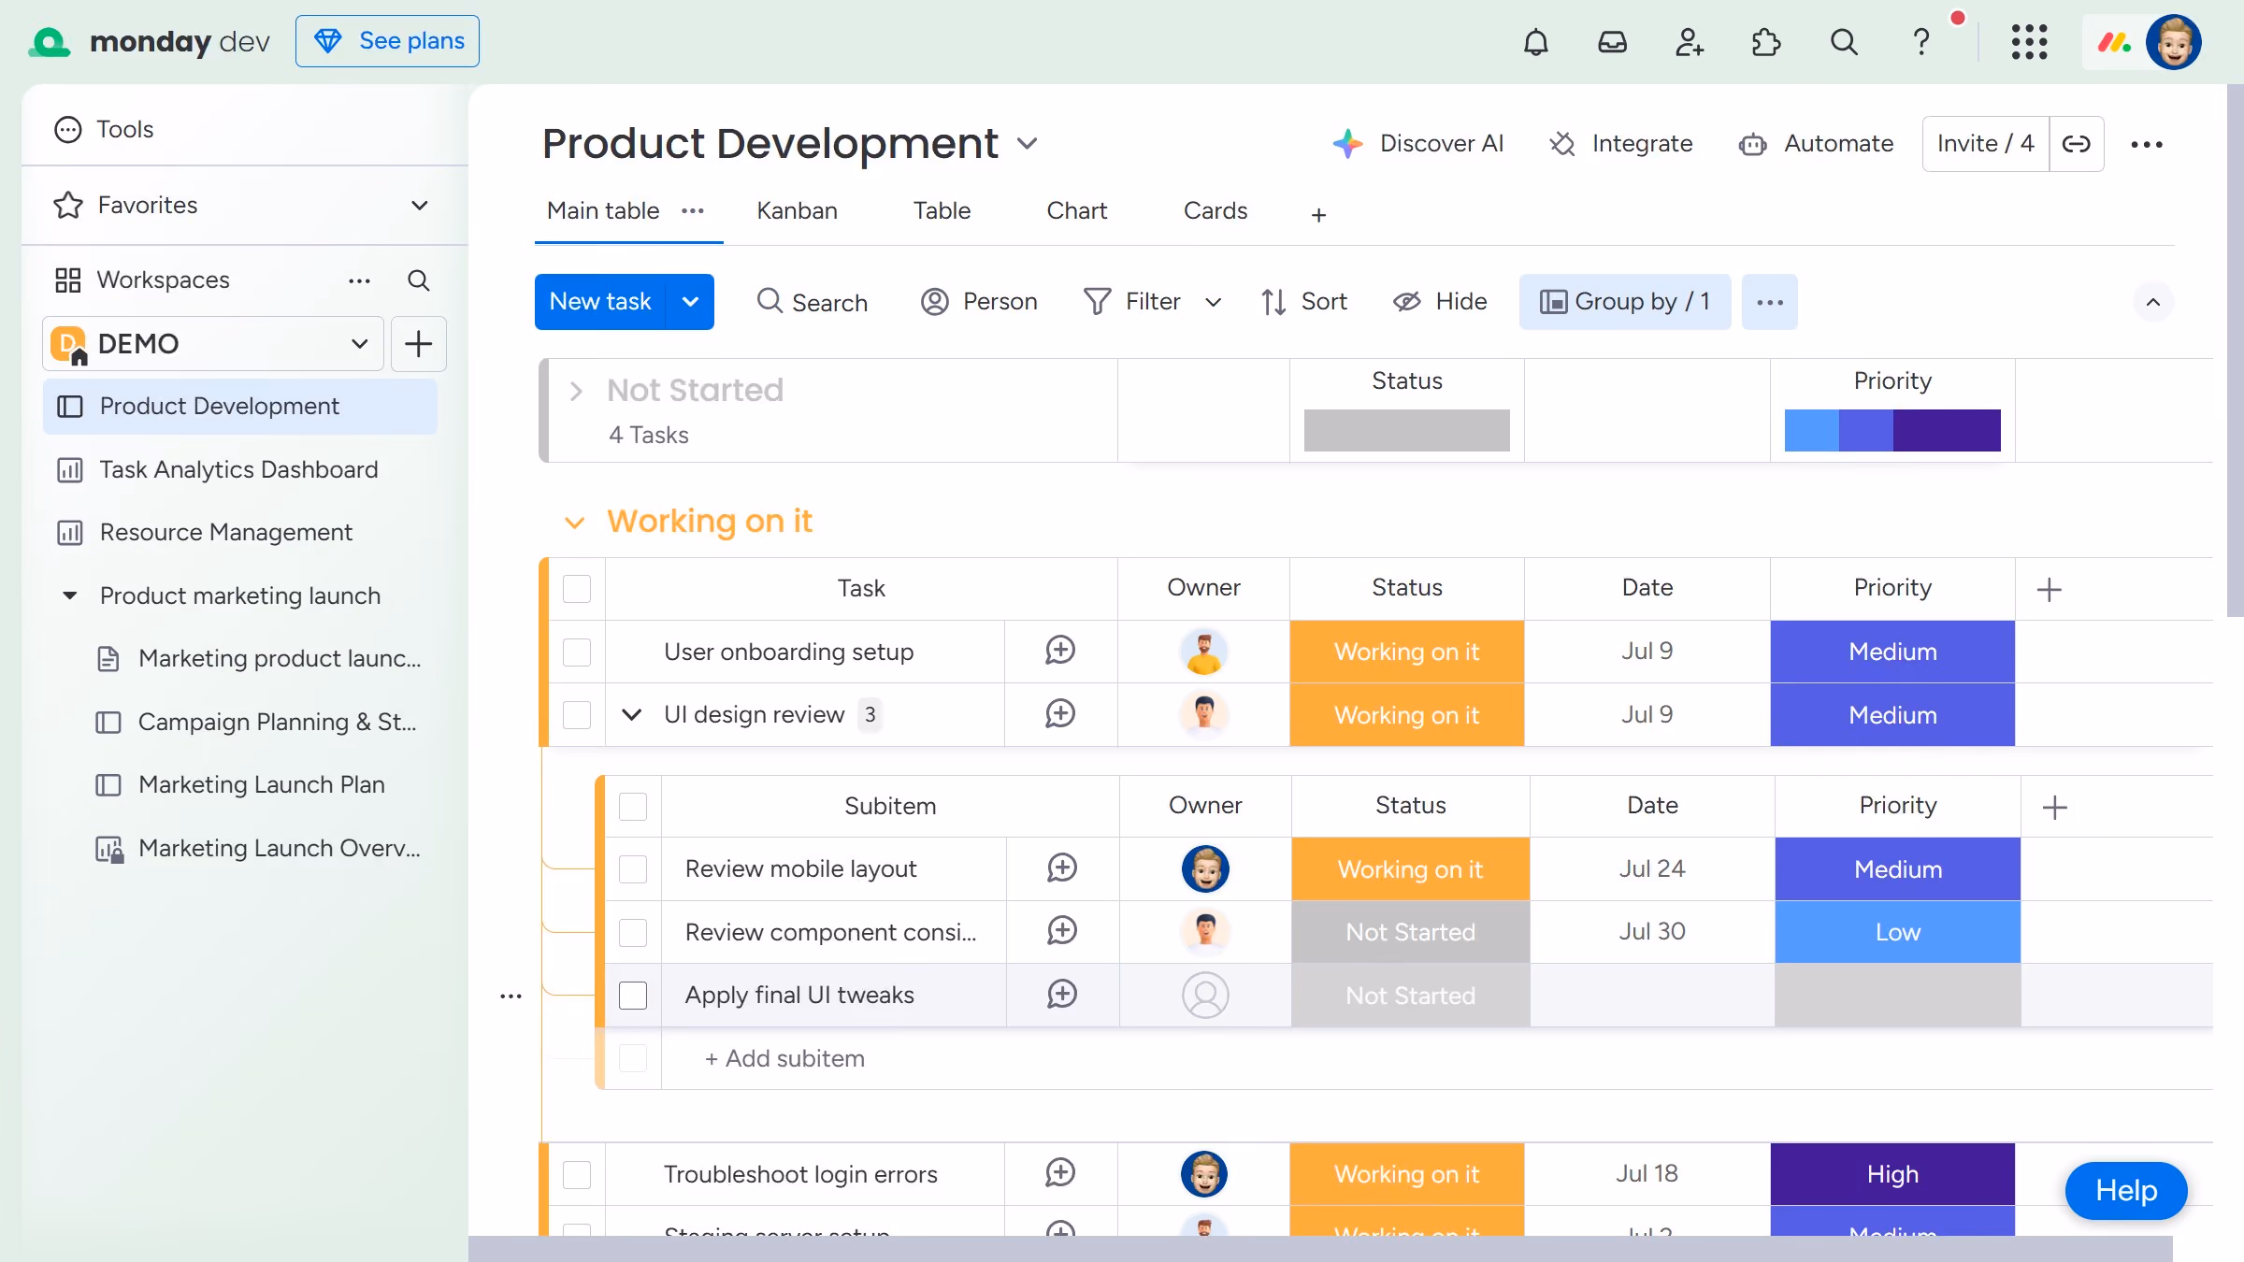
Task: Expand Not Started group
Action: pos(577,391)
